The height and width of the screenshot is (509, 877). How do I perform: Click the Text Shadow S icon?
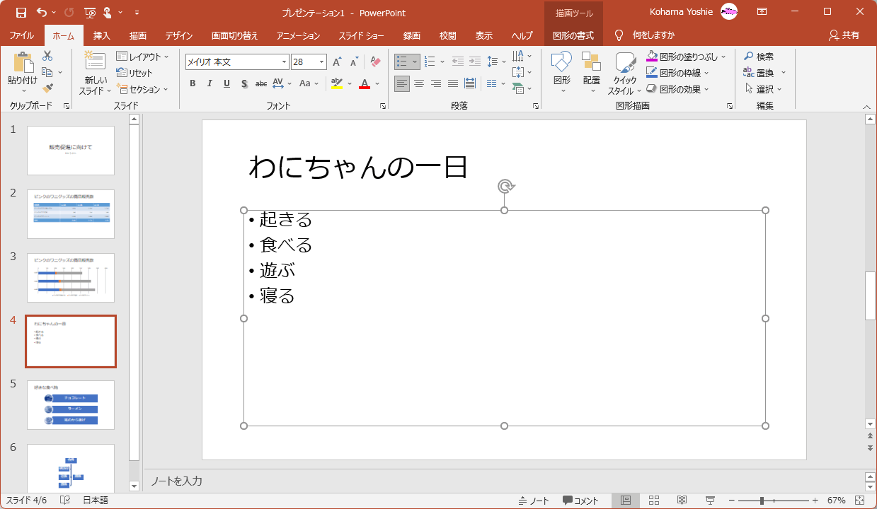[243, 83]
